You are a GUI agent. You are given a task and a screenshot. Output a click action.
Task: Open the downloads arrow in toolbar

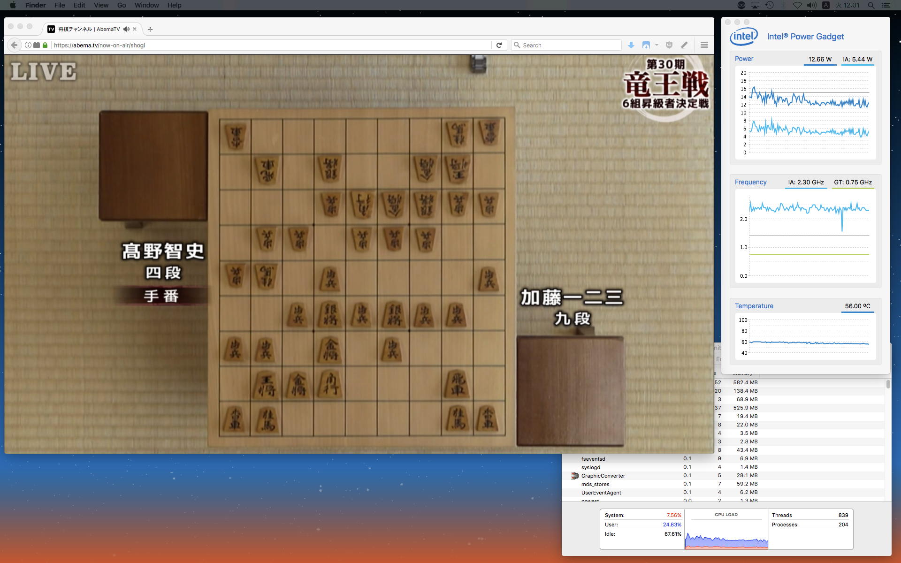coord(631,45)
